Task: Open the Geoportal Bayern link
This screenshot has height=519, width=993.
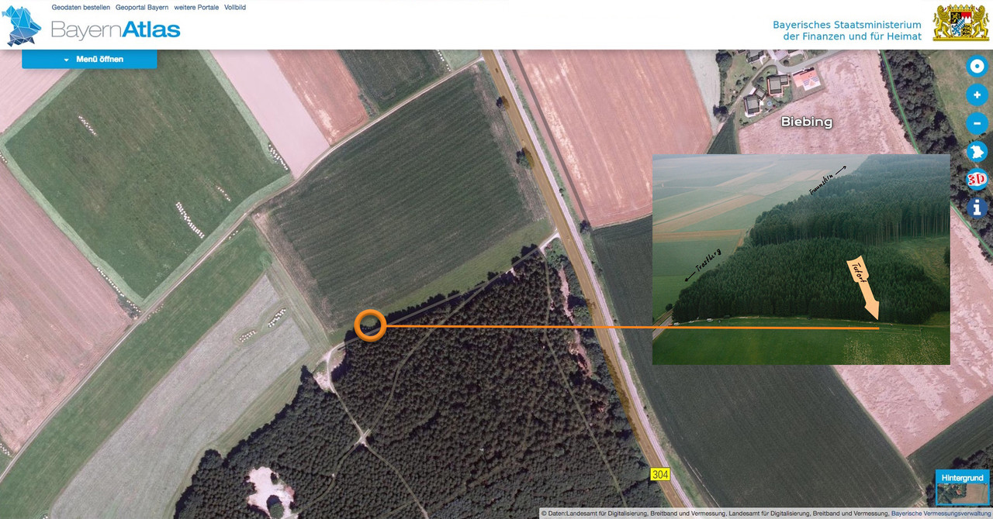Action: pos(142,7)
